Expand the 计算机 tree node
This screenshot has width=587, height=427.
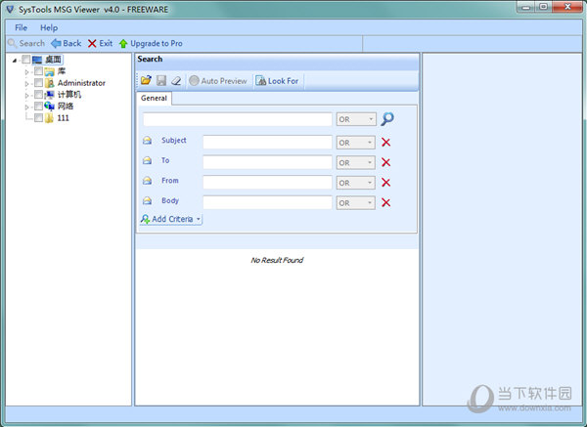point(26,95)
